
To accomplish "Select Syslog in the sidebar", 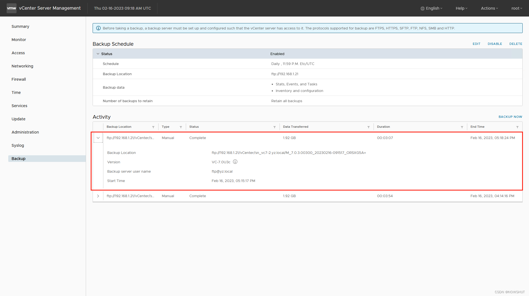I will pyautogui.click(x=18, y=145).
